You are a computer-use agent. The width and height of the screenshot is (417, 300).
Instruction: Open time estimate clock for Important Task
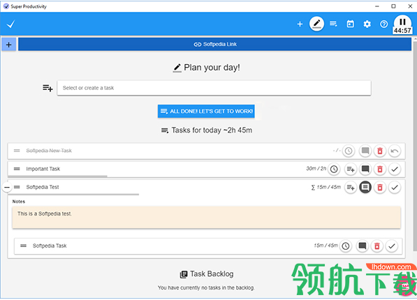[x=334, y=169]
